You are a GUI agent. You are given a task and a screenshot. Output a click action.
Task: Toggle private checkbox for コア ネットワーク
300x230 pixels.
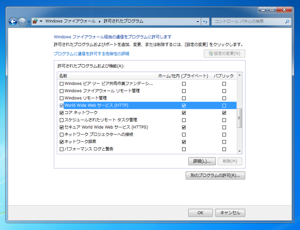(184, 113)
